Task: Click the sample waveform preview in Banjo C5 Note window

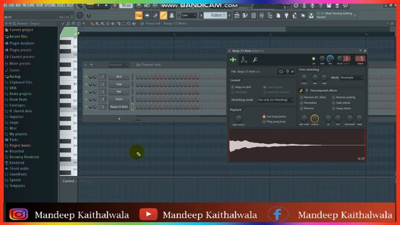Action: (x=297, y=145)
